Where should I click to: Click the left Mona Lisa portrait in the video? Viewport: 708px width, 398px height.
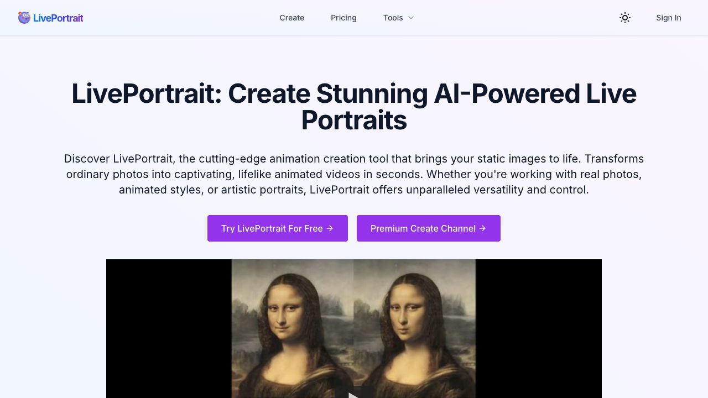click(x=293, y=328)
